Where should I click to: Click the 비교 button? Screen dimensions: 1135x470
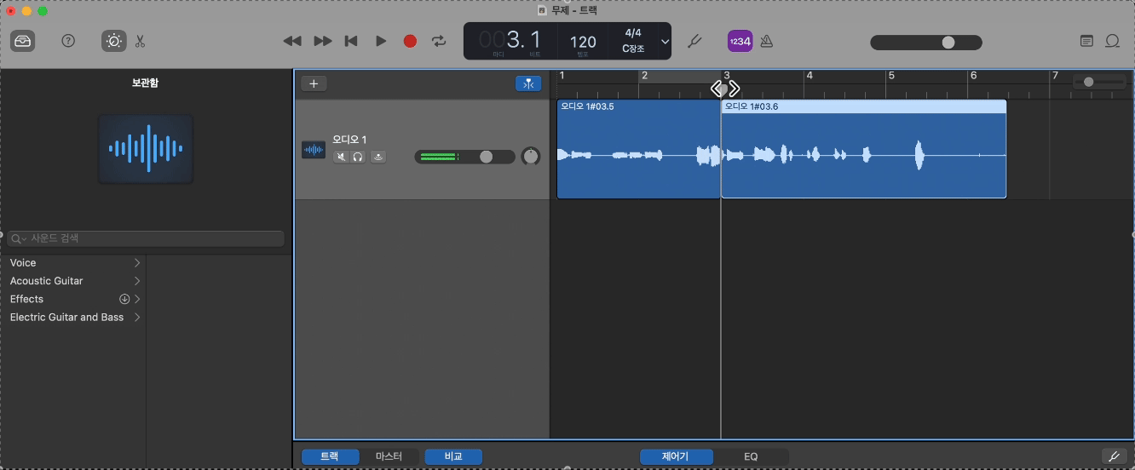453,456
